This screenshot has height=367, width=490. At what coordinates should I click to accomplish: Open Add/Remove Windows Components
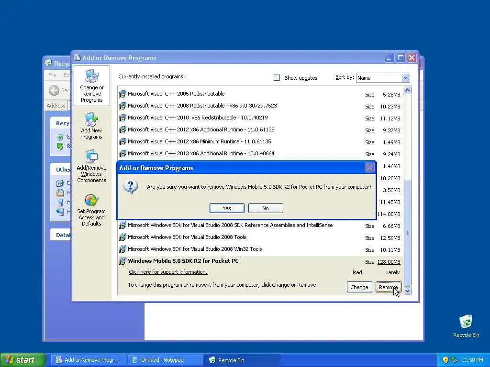[x=91, y=166]
